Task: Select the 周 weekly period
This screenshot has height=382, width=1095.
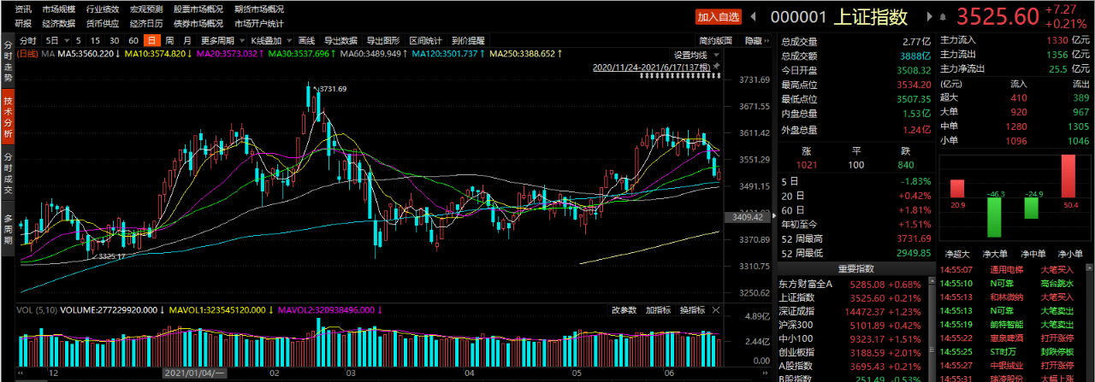Action: click(170, 40)
